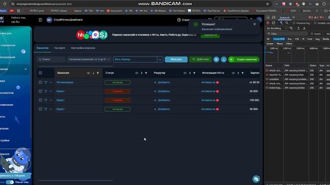Click sort arrow in Вакансия column header
330x185 pixels.
[93, 73]
